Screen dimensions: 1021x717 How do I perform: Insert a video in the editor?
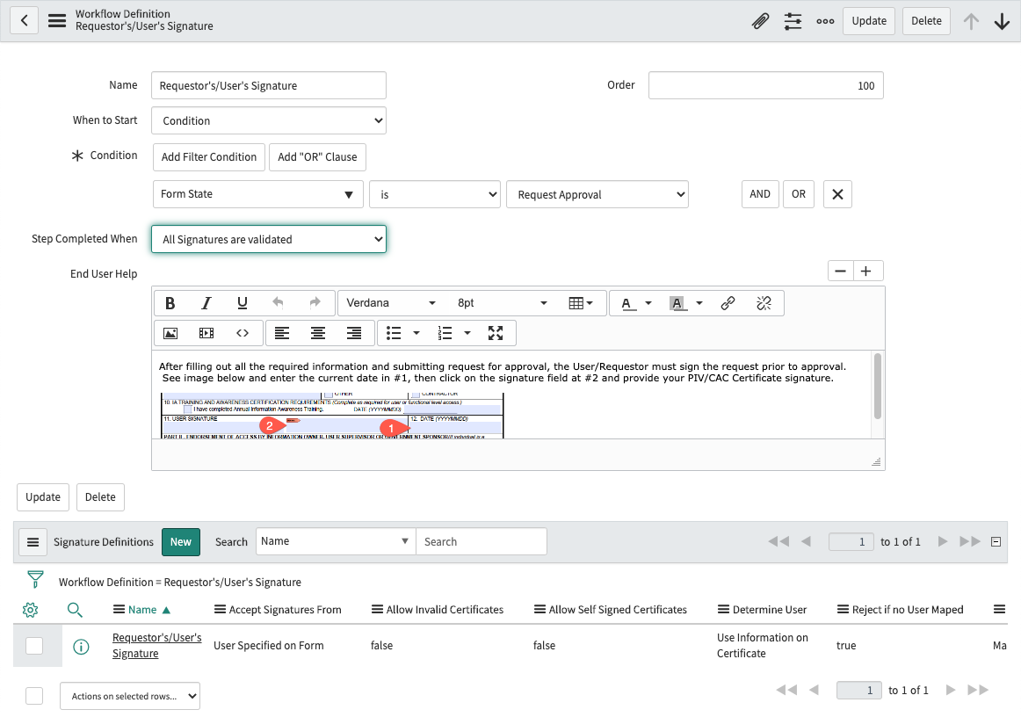point(206,333)
